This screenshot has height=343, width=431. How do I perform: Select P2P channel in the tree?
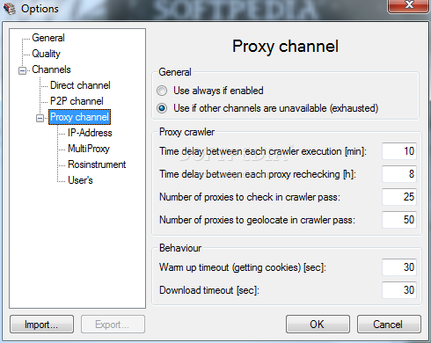[77, 101]
